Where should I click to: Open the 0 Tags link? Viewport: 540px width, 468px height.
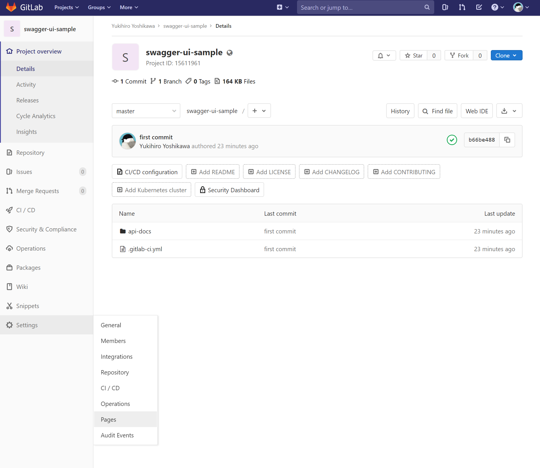198,81
